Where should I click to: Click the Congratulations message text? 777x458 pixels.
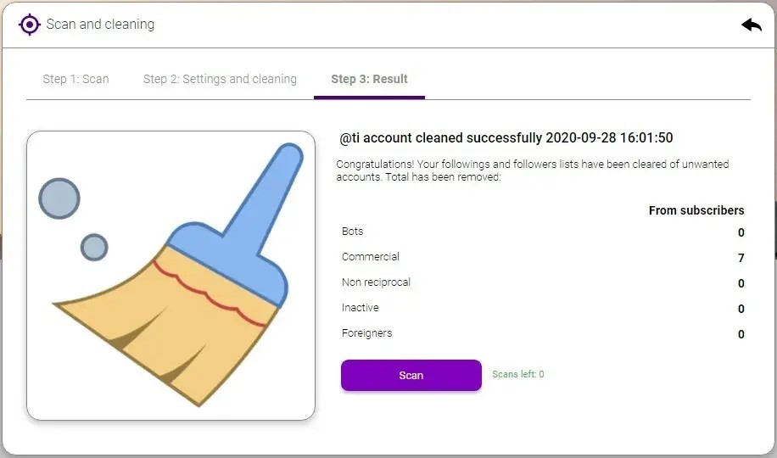(x=533, y=170)
